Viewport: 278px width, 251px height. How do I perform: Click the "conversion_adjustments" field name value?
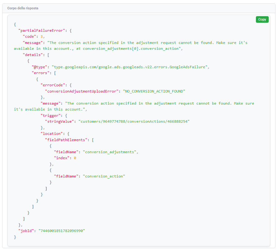point(110,152)
